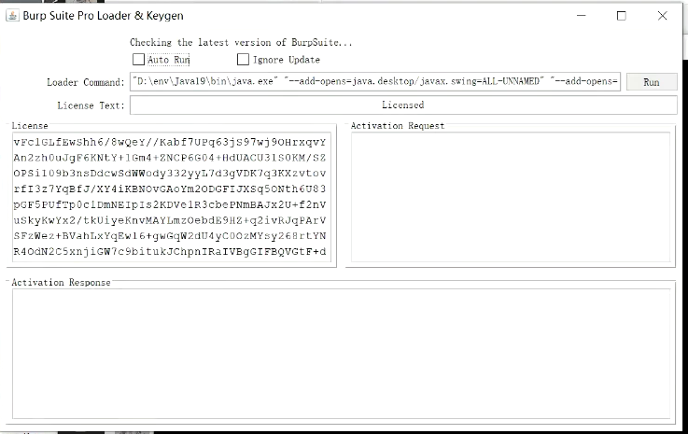Click the License Text label
The image size is (688, 434).
pyautogui.click(x=91, y=105)
